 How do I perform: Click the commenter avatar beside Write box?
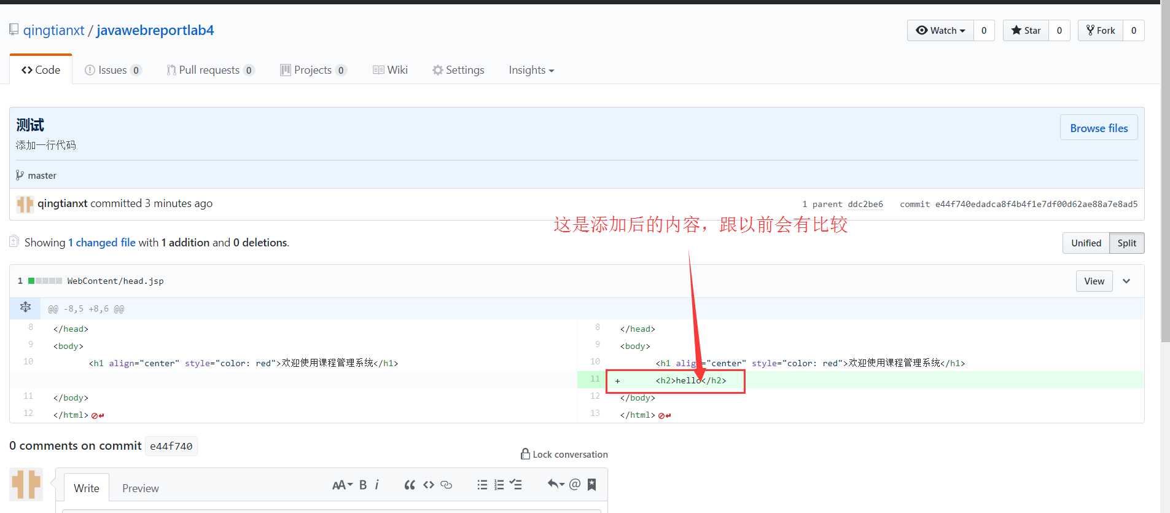coord(26,484)
